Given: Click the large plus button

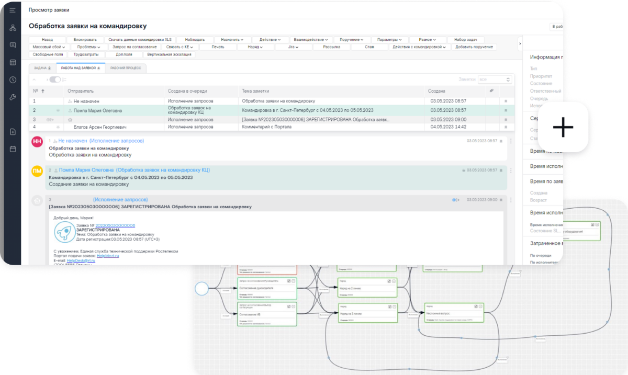Looking at the screenshot, I should pyautogui.click(x=563, y=127).
